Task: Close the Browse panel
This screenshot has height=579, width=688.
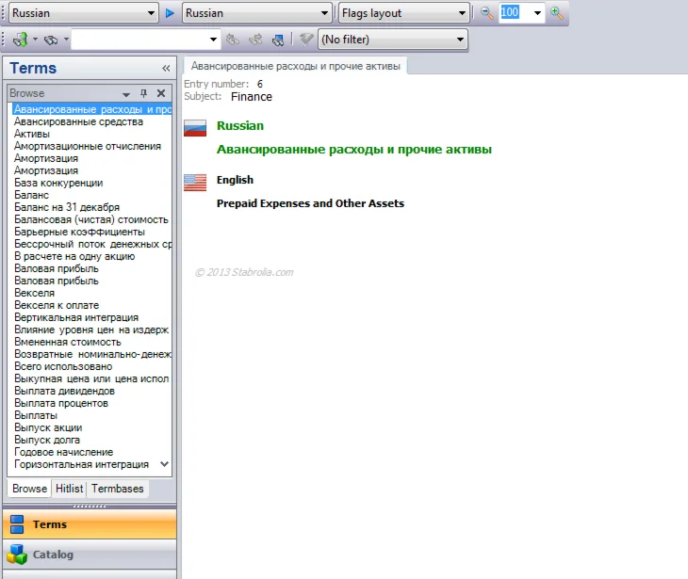Action: pyautogui.click(x=161, y=93)
